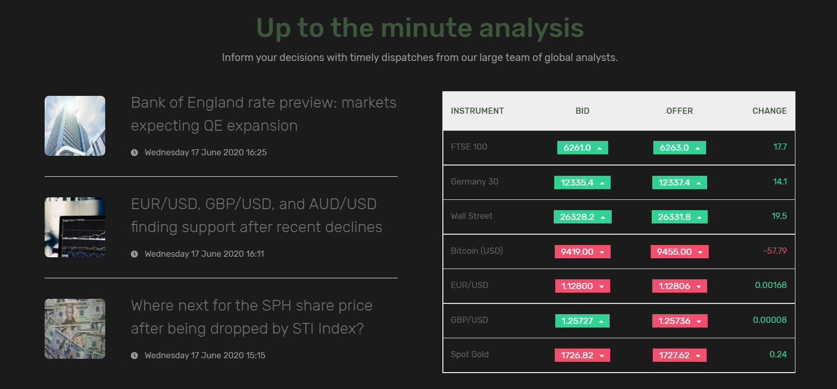Toggle the Wall Street bid price direction indicator
The image size is (837, 389).
click(x=602, y=216)
